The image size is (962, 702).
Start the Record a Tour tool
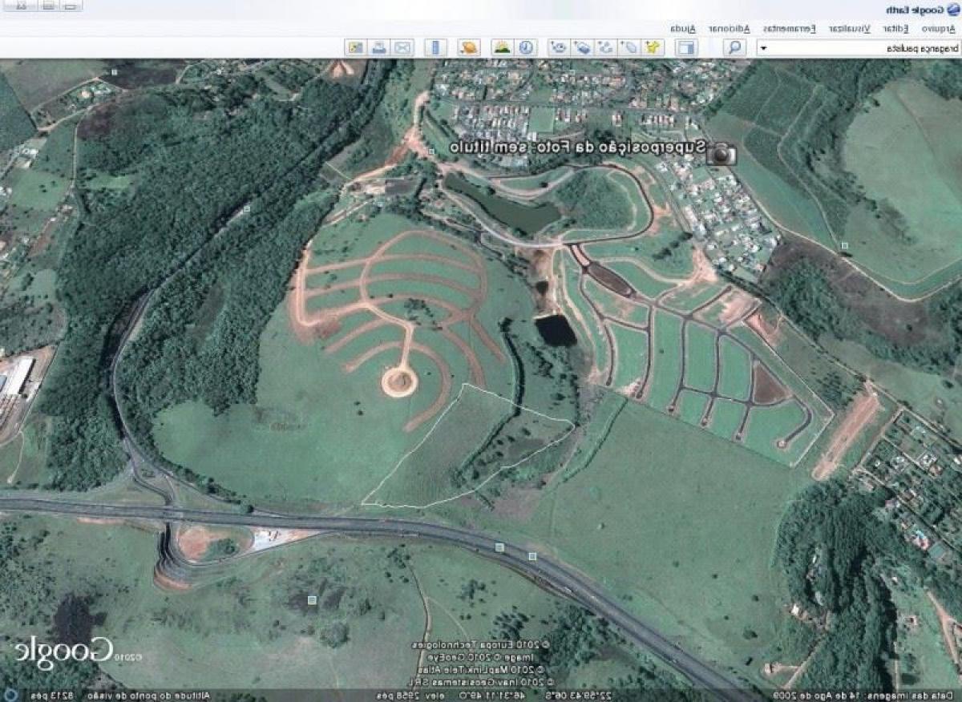tap(560, 47)
